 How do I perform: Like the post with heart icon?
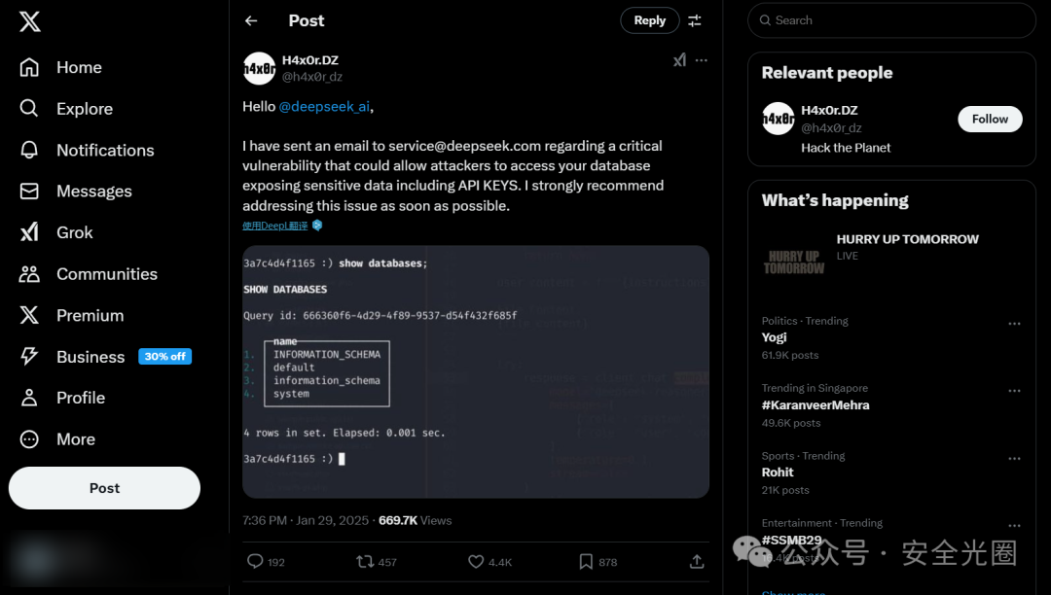(476, 561)
